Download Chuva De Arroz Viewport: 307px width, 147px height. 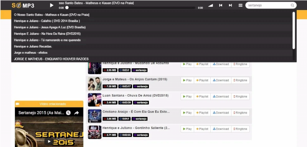(221, 96)
